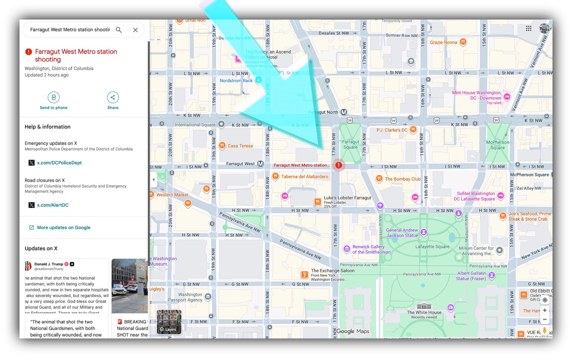Select the Farragut West Metro station icon
This screenshot has width=572, height=358.
[260, 164]
